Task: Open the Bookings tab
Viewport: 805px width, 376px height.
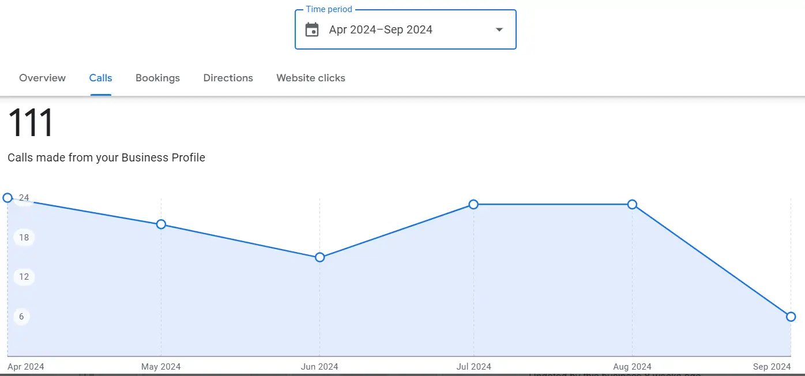Action: 157,78
